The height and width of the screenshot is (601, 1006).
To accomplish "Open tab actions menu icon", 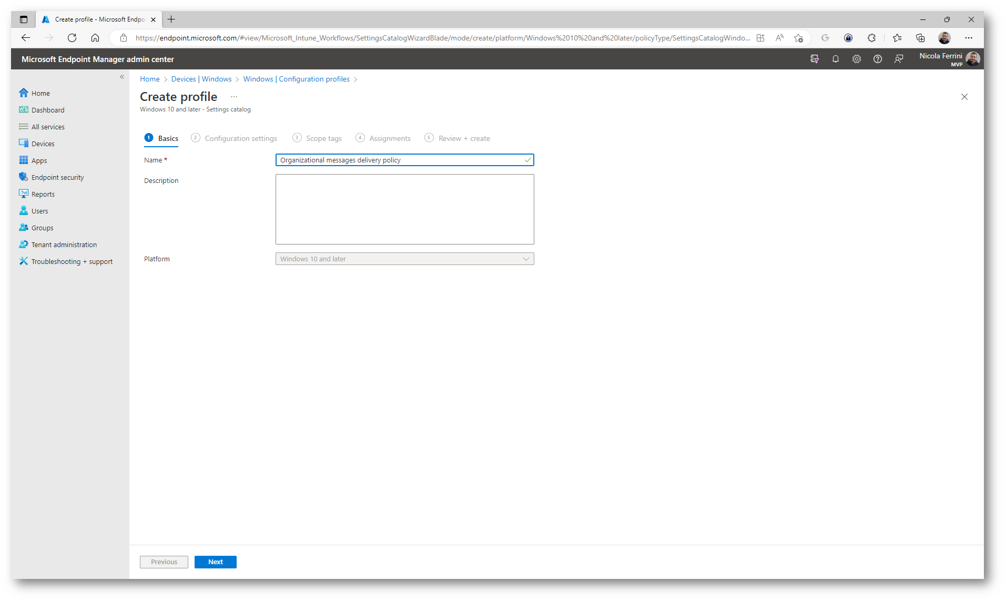I will pos(24,19).
